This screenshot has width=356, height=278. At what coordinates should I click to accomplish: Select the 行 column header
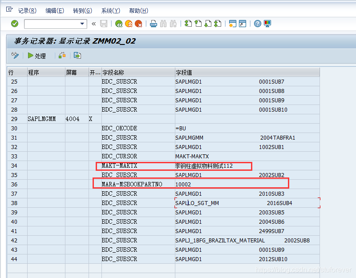(17, 73)
